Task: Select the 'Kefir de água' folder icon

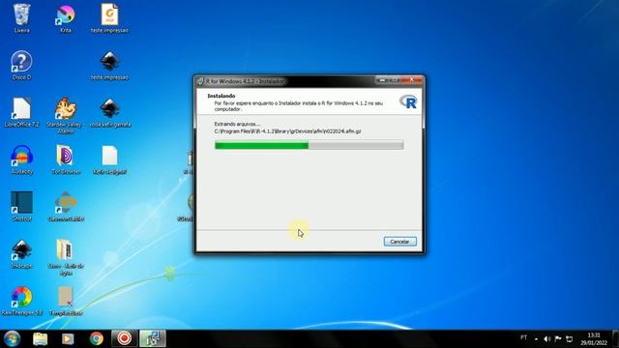Action: (66, 257)
